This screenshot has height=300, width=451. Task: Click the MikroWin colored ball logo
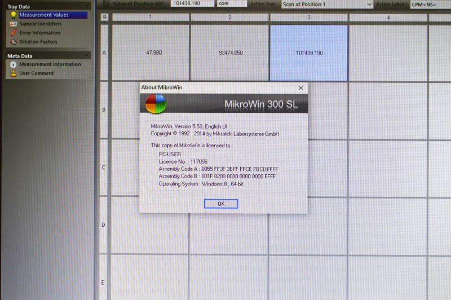tap(156, 104)
